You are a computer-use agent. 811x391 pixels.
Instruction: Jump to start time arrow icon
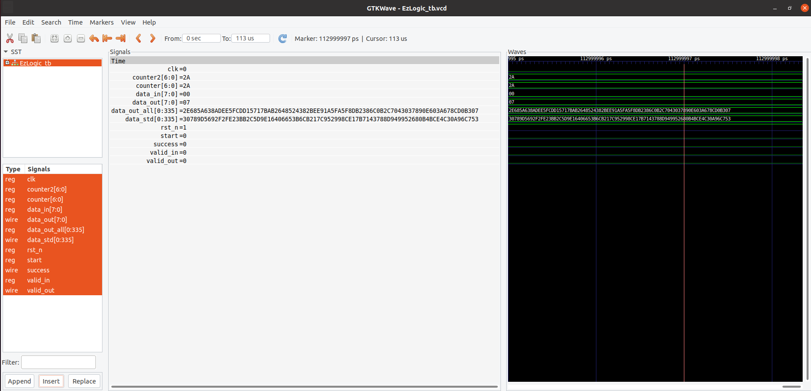[107, 39]
